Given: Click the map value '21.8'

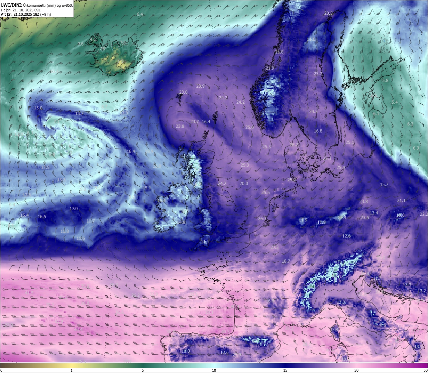Looking at the screenshot, I should point(279,52).
